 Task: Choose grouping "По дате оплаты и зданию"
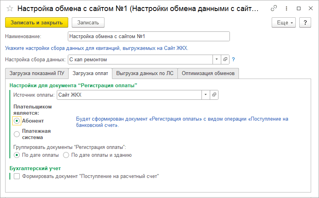66,155
